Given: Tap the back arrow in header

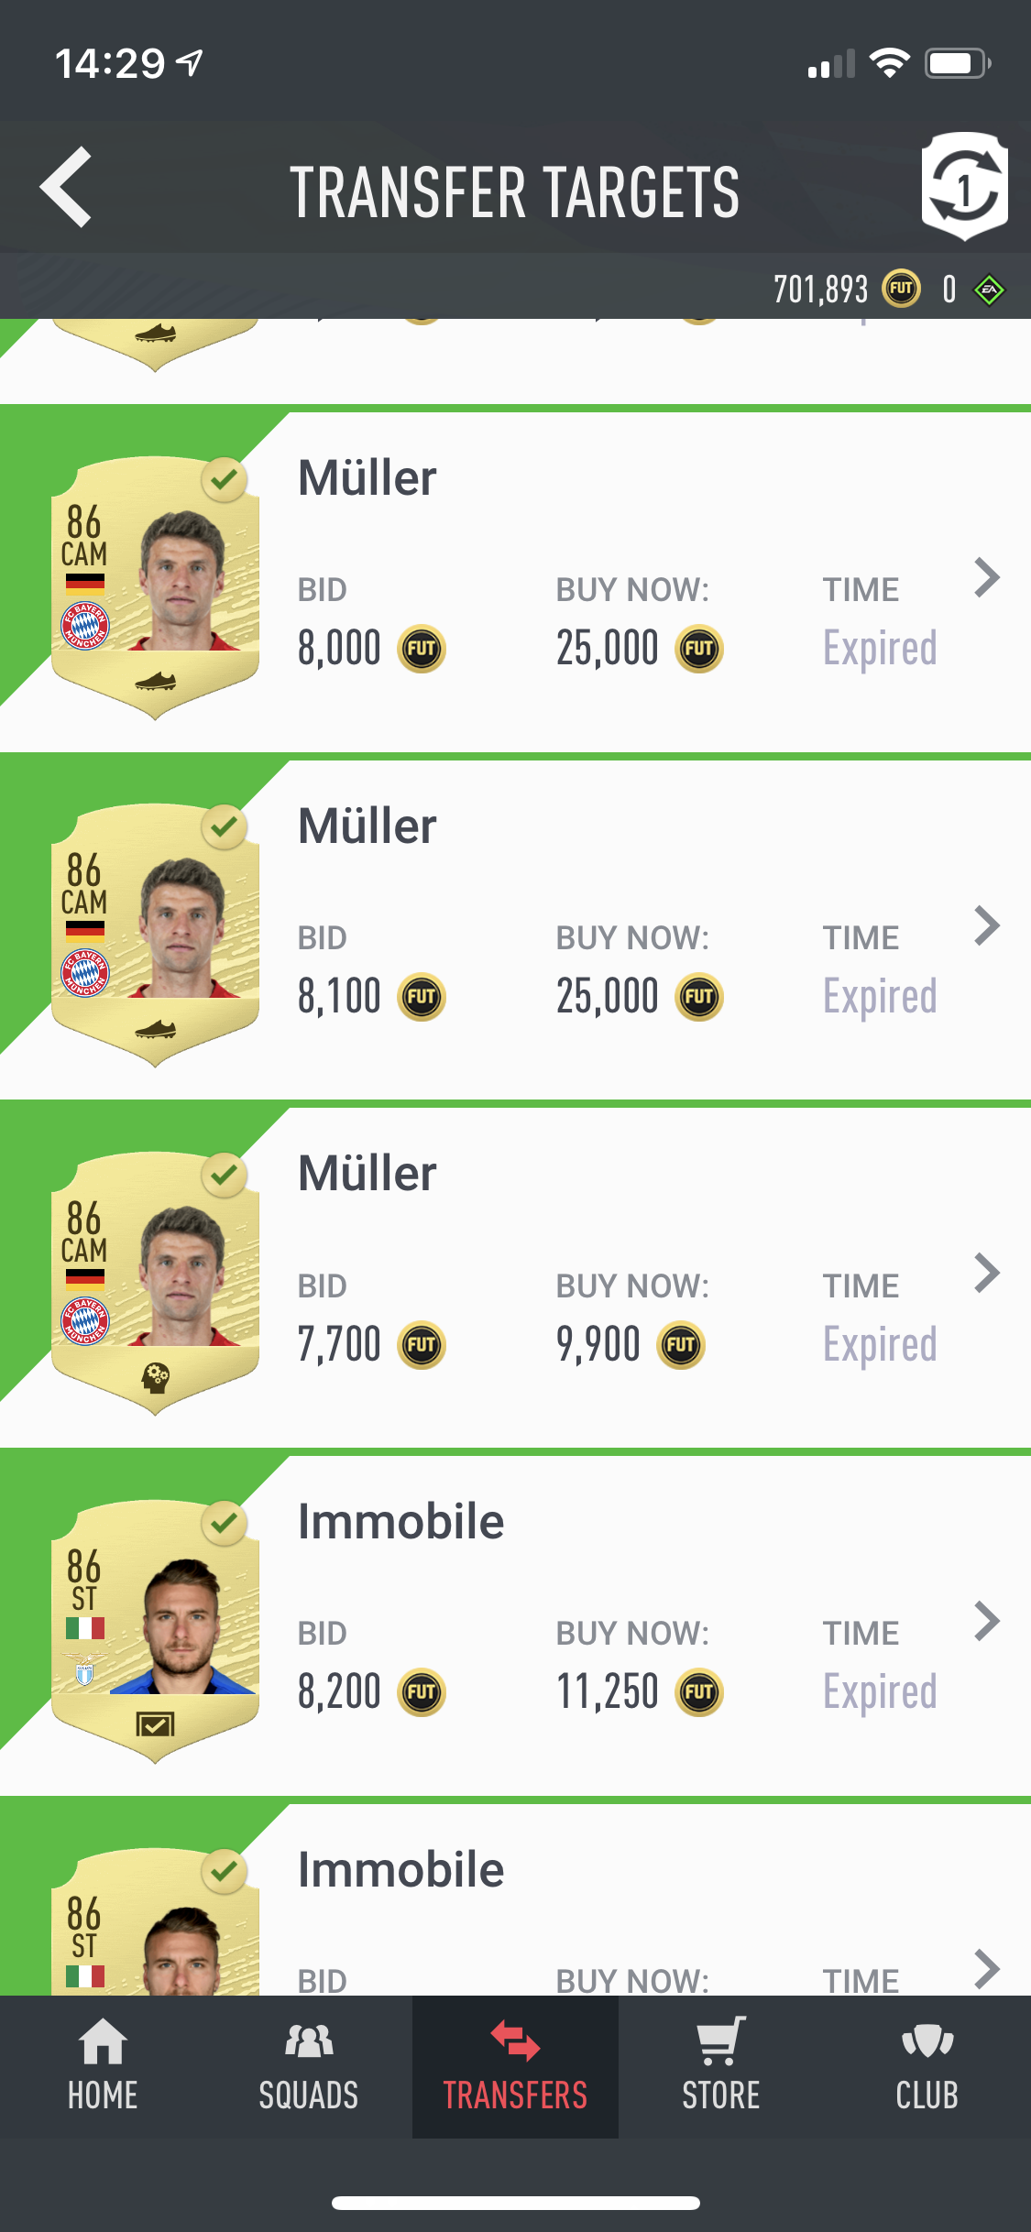Looking at the screenshot, I should (66, 187).
